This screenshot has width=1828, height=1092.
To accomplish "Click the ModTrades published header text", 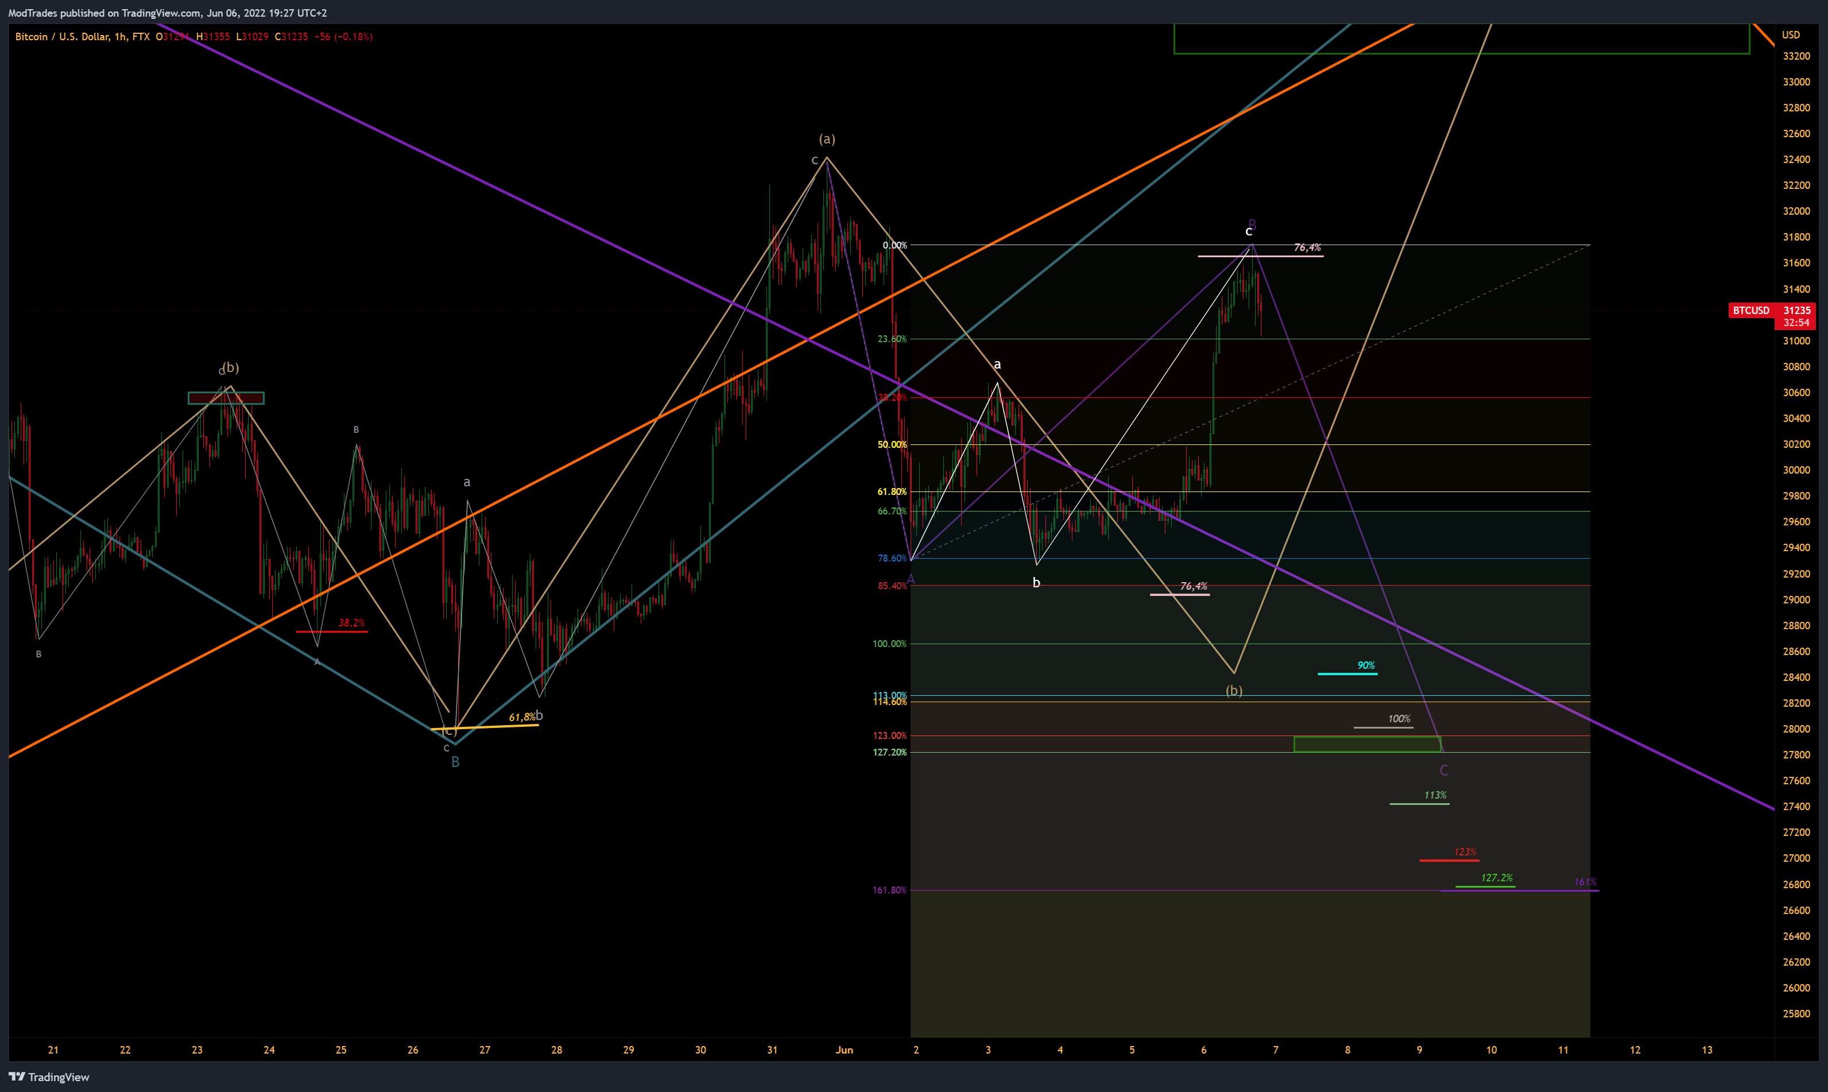I will pyautogui.click(x=168, y=13).
